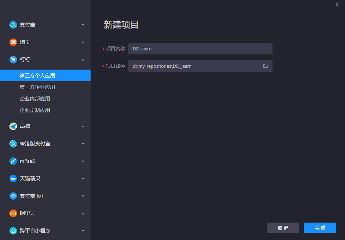Collapse the 钉钉 platform section
Image resolution: width=345 pixels, height=240 pixels.
click(x=83, y=59)
